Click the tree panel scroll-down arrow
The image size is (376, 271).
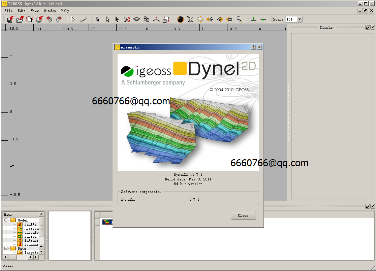point(41,251)
